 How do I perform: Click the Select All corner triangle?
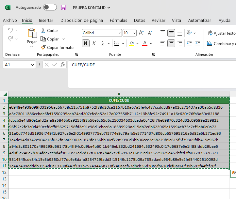[x=5, y=94]
